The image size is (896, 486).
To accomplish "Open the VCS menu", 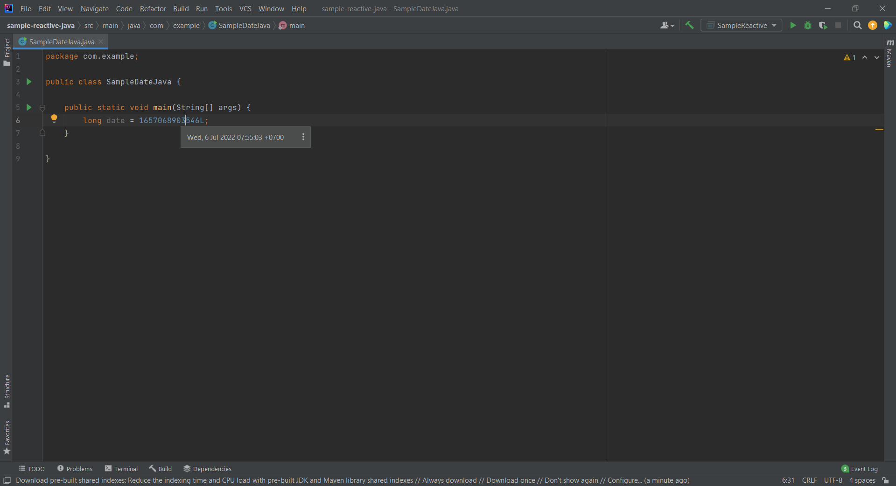I will tap(245, 8).
